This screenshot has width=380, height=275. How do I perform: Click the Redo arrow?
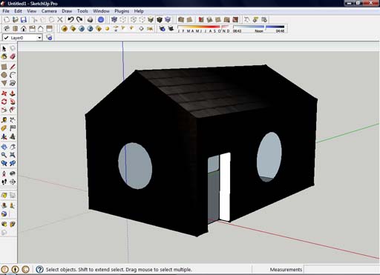pos(79,19)
